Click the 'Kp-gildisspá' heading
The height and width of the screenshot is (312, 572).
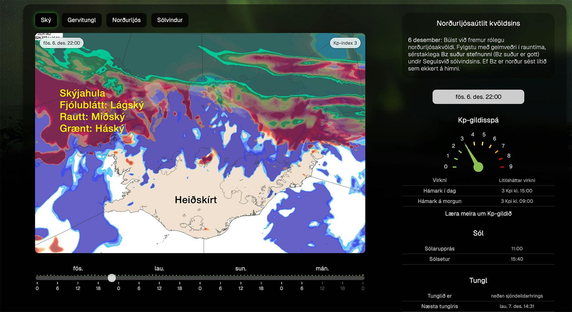478,120
